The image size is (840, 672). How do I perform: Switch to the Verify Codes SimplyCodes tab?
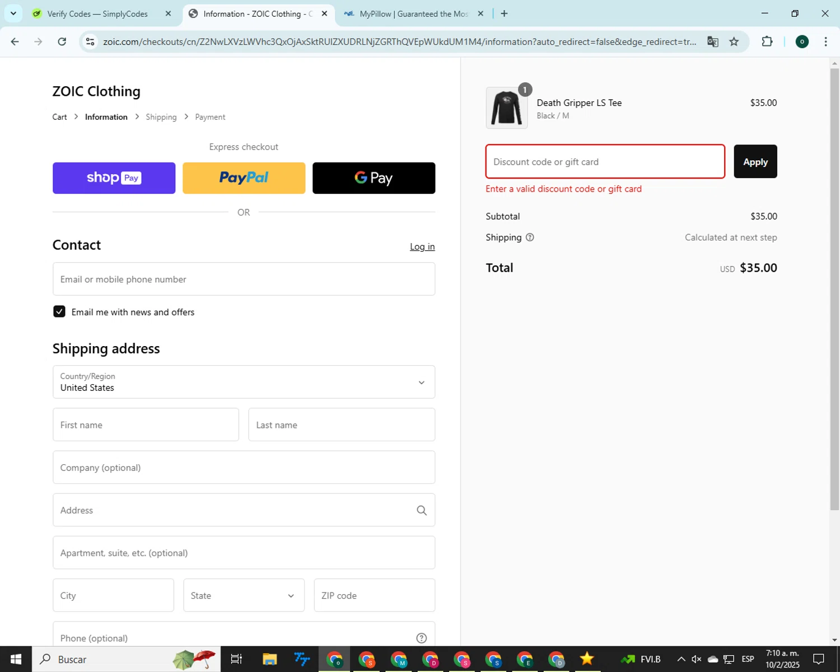point(97,13)
